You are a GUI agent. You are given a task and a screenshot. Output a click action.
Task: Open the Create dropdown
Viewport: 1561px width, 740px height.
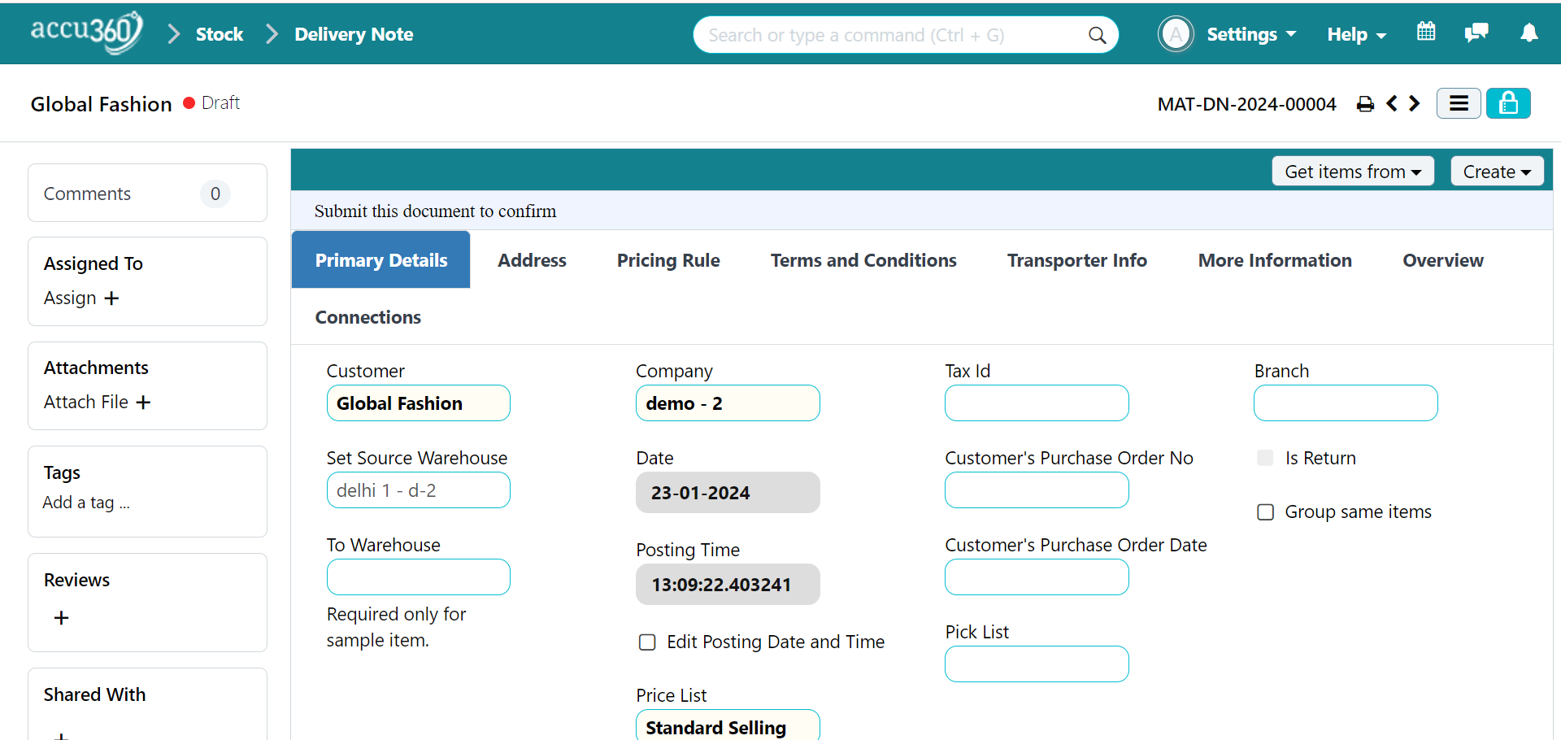click(1497, 172)
